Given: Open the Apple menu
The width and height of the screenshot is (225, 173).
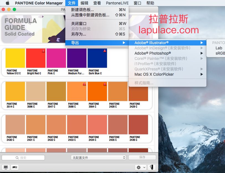Looking at the screenshot, I should point(7,3).
